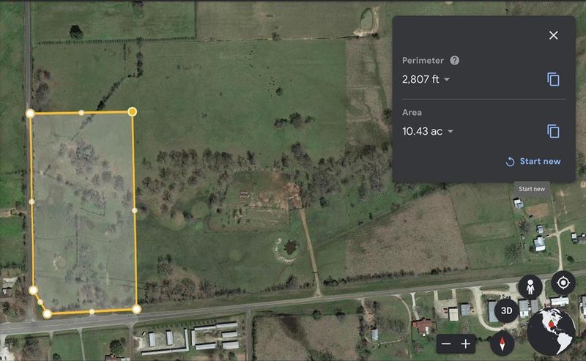
Task: Open Street View with the pegman icon
Action: click(530, 287)
